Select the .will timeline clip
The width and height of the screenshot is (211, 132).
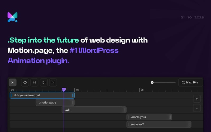point(94,110)
